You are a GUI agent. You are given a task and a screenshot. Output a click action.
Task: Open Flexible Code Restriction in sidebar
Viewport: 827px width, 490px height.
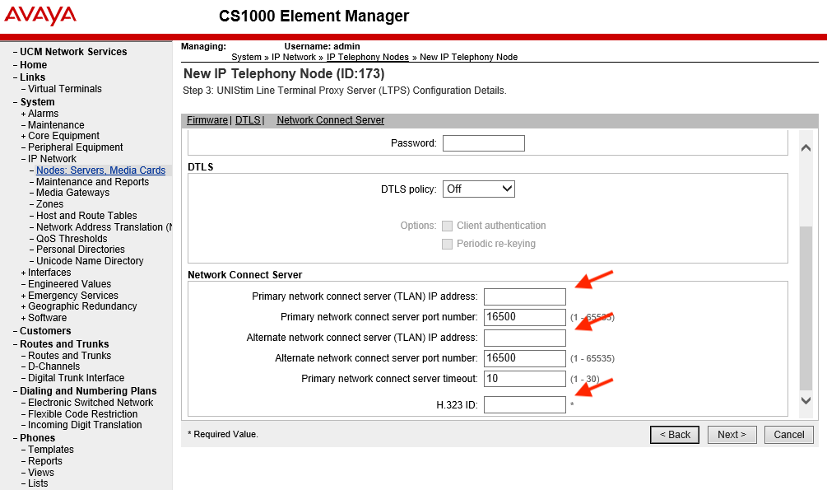click(83, 414)
